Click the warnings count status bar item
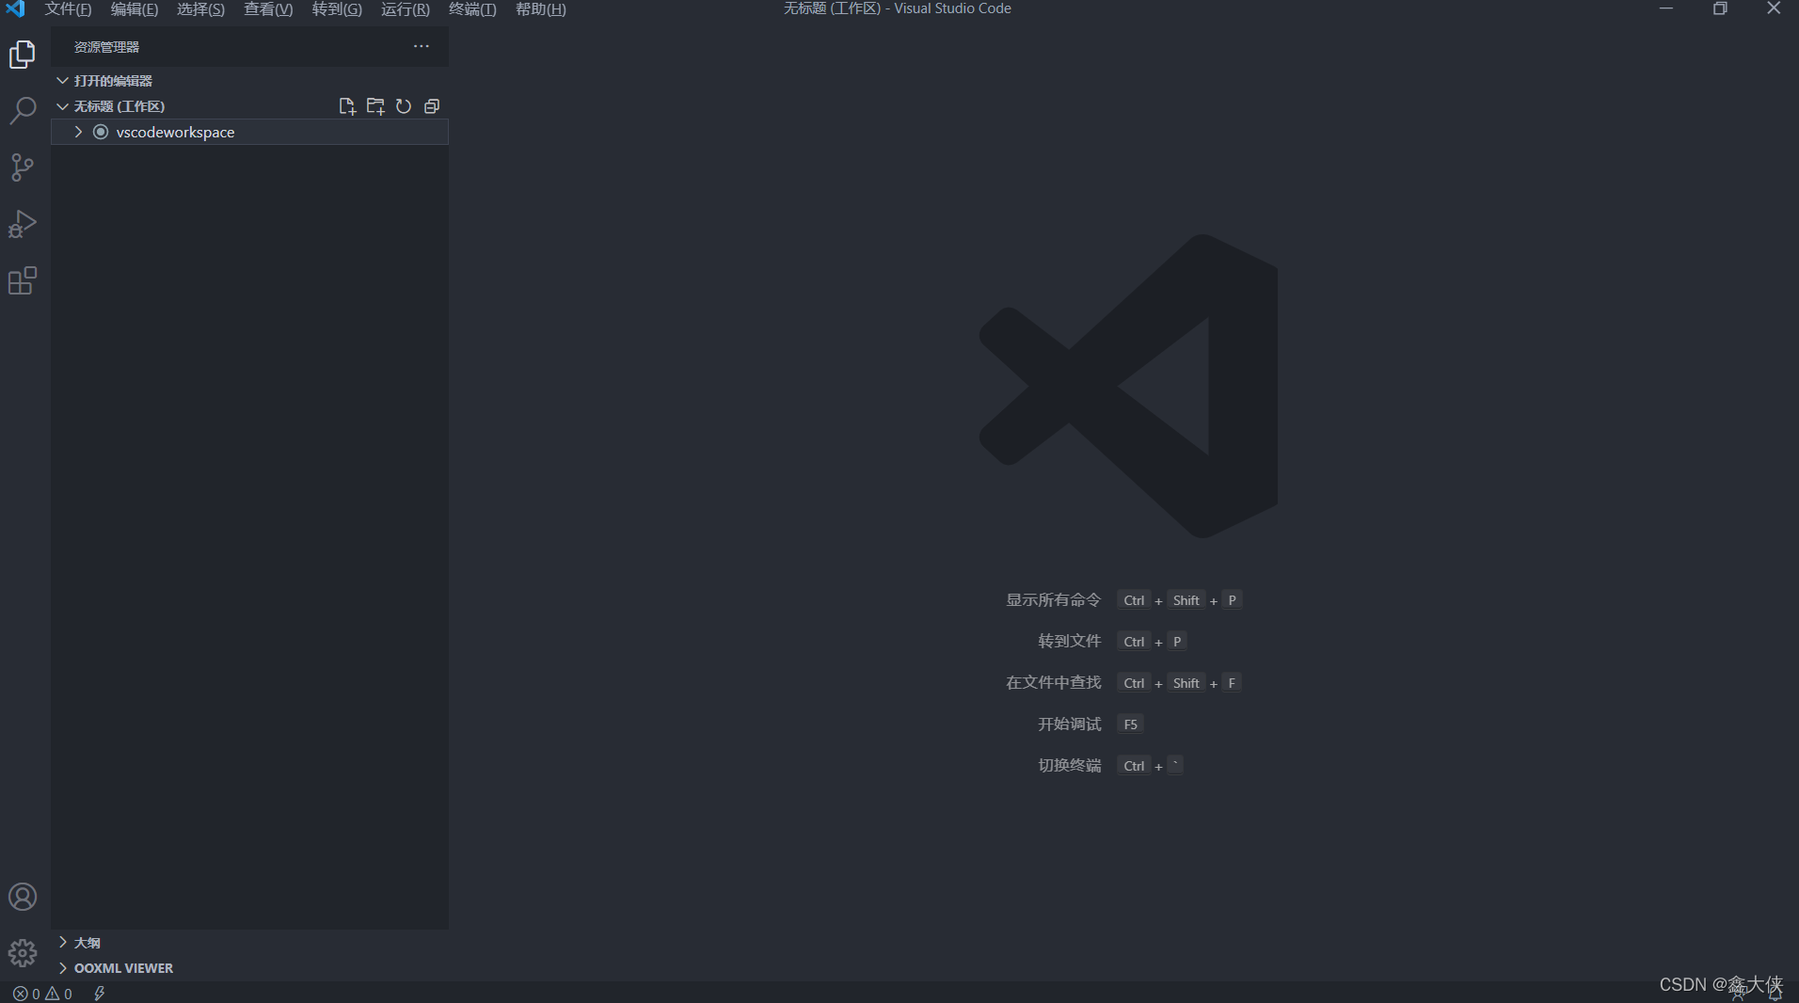 pos(58,994)
